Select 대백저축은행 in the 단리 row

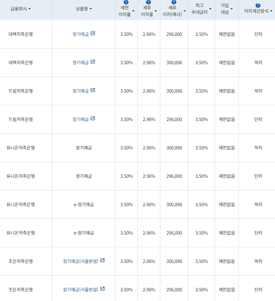coord(21,34)
